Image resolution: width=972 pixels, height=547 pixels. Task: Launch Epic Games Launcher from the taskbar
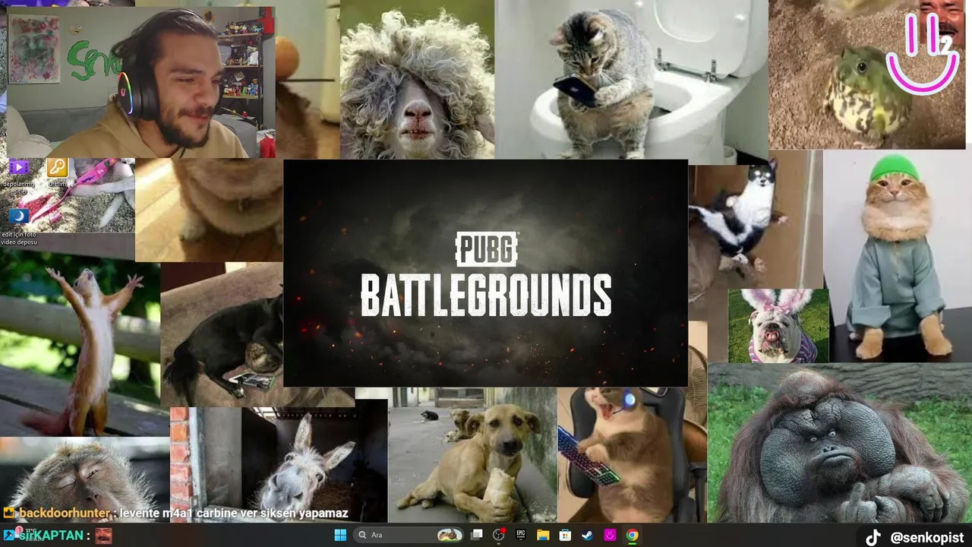(521, 535)
